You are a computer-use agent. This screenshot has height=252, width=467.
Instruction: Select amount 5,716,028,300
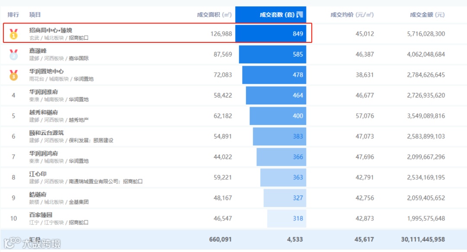tap(426, 34)
